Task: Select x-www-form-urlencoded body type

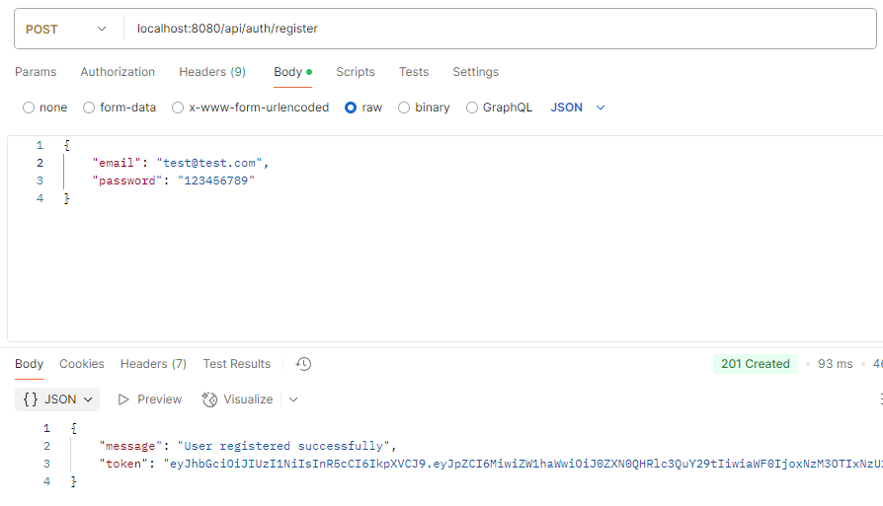Action: point(178,108)
